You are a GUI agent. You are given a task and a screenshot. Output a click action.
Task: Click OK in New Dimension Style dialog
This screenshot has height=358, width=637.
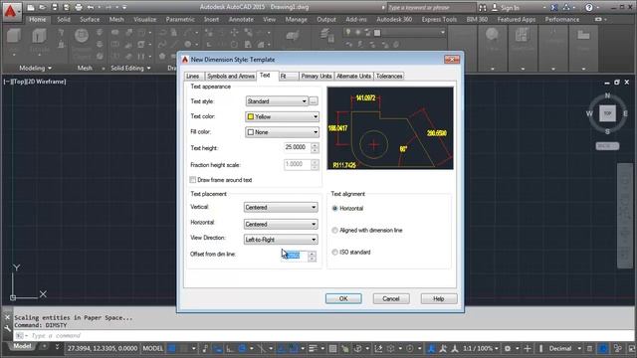click(343, 298)
